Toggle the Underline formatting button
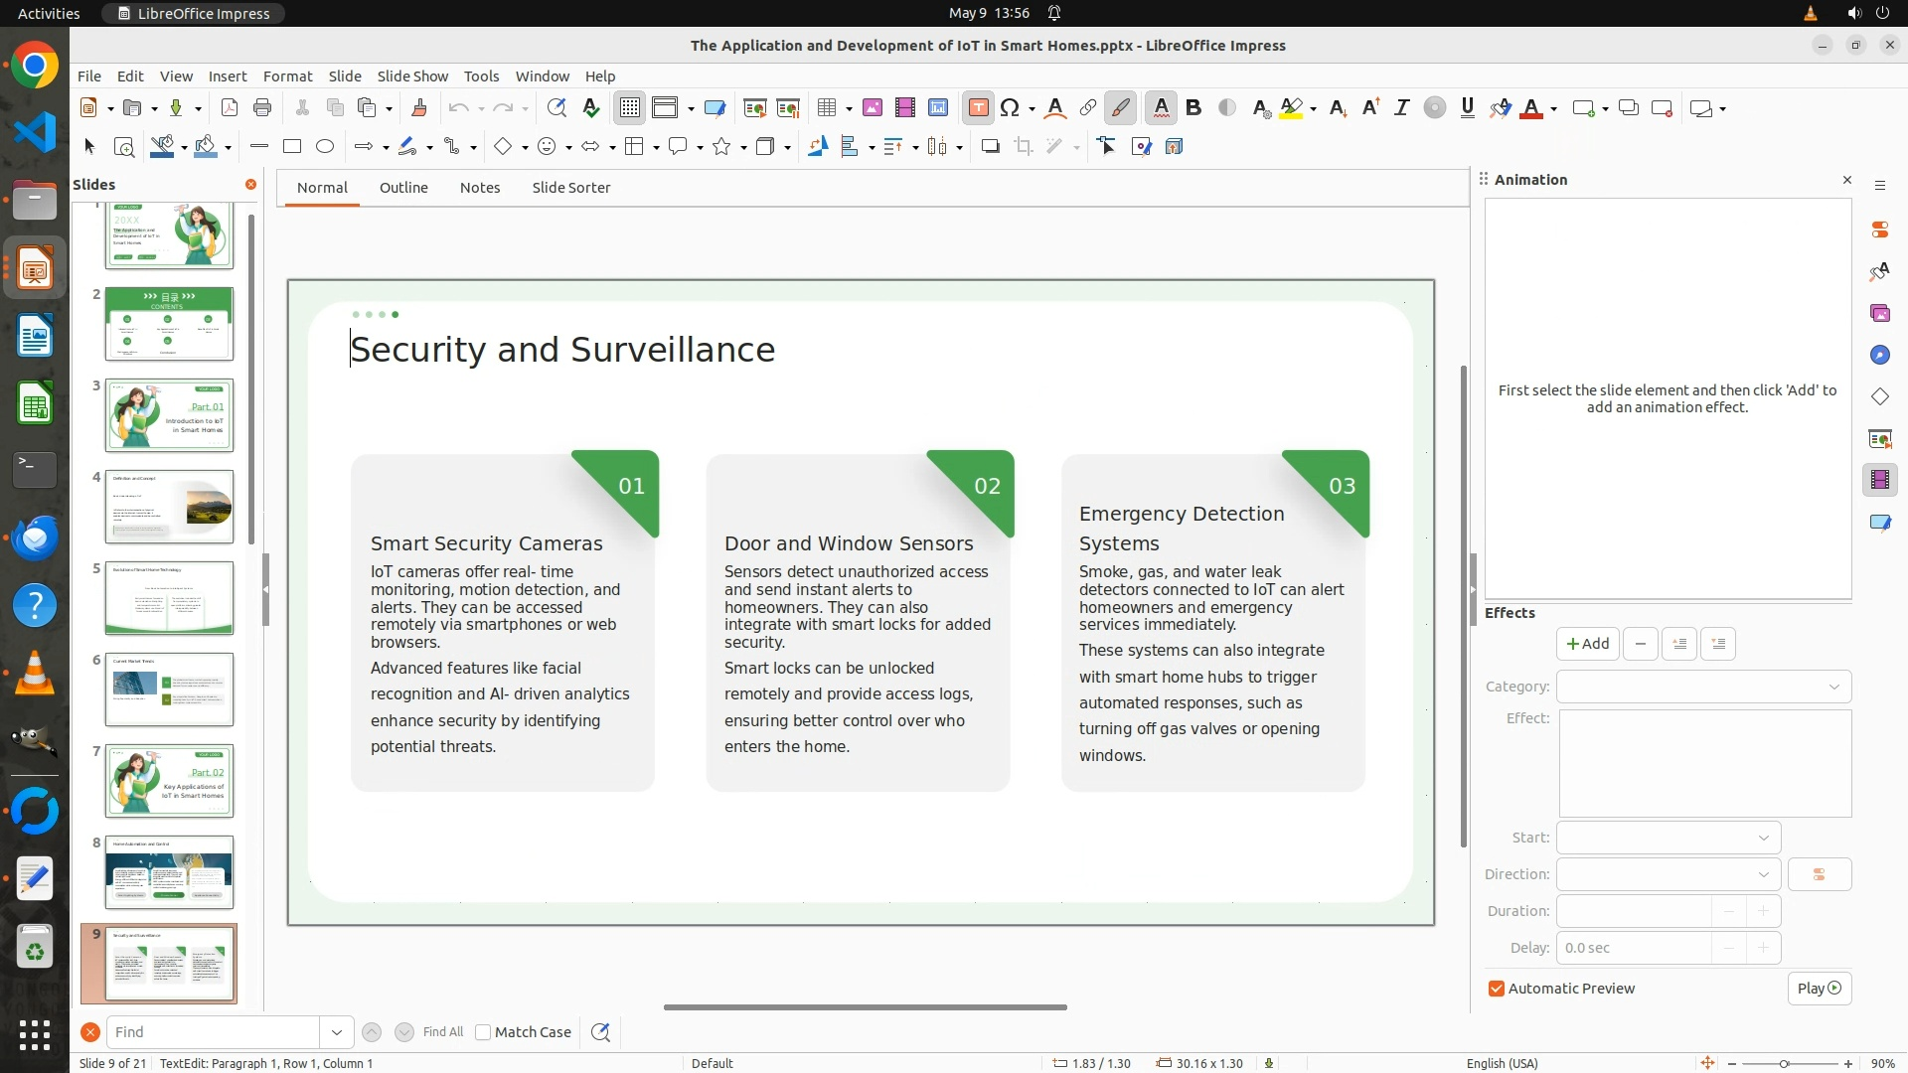Screen dimensions: 1908x1073 [1467, 108]
